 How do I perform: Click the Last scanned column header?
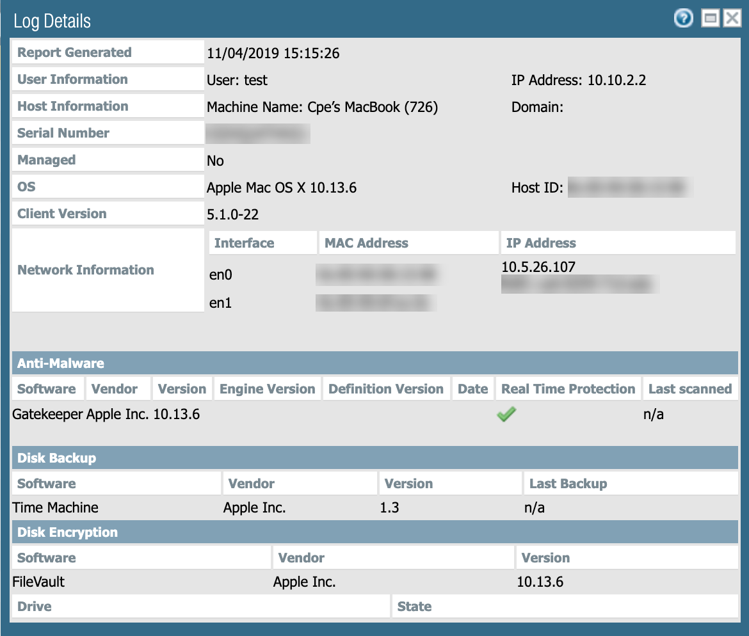coord(689,389)
